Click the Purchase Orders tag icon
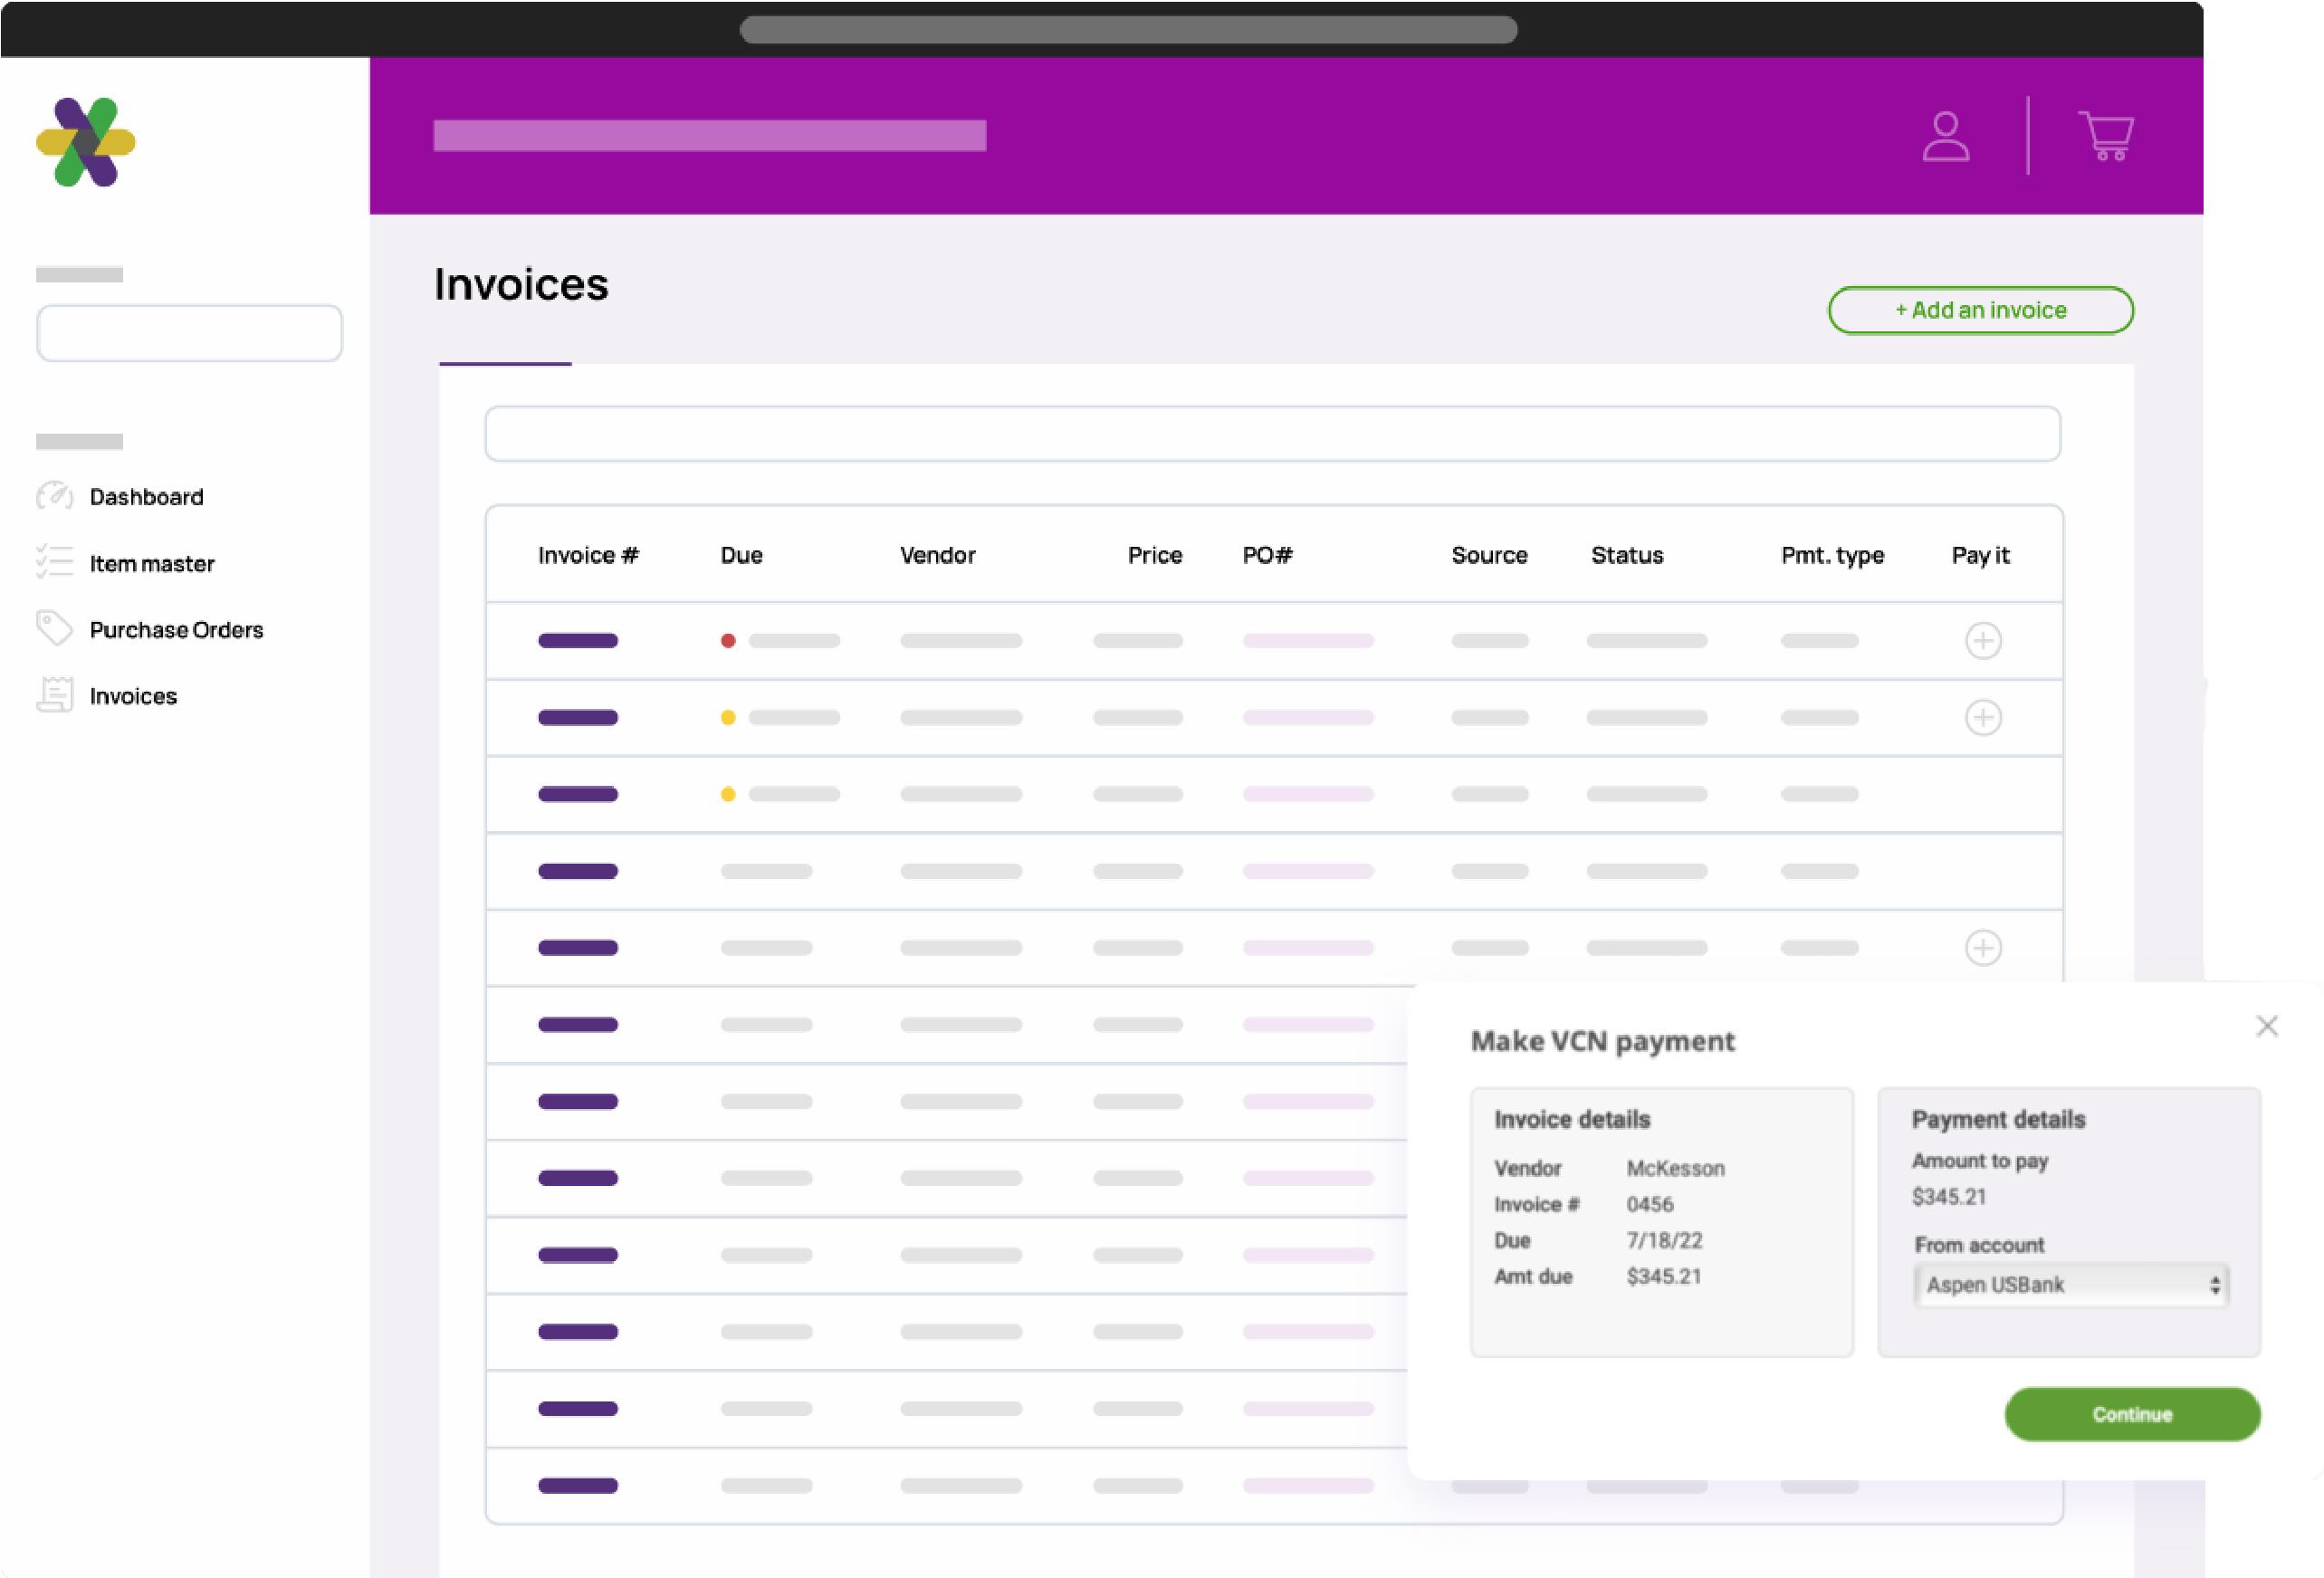The height and width of the screenshot is (1578, 2324). pos(55,629)
